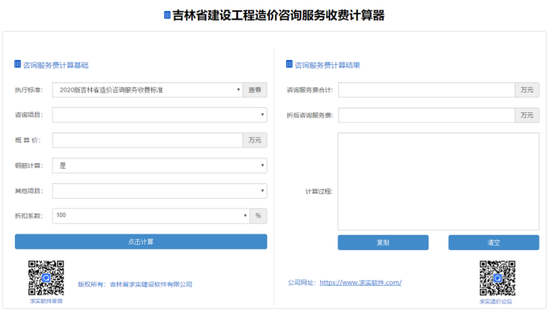Screen dimensions: 549x312
Task: Open the 咨询项目 dropdown
Action: [160, 115]
